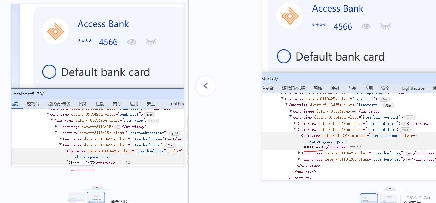The width and height of the screenshot is (436, 203).
Task: Open the 内存 tab in right DevTools
Action: 352,88
